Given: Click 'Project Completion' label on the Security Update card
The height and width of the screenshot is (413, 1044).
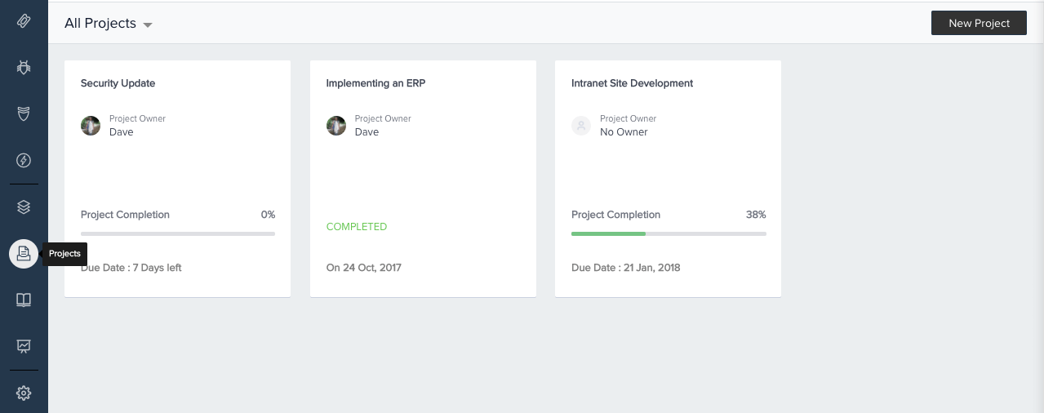Looking at the screenshot, I should tap(125, 215).
